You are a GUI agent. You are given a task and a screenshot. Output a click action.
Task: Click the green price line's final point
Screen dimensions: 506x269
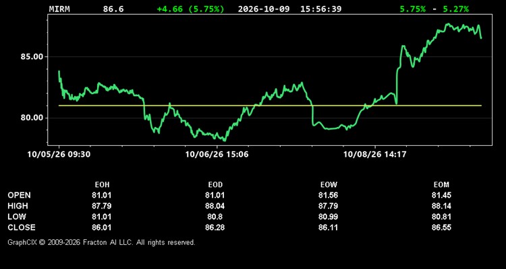[x=481, y=38]
